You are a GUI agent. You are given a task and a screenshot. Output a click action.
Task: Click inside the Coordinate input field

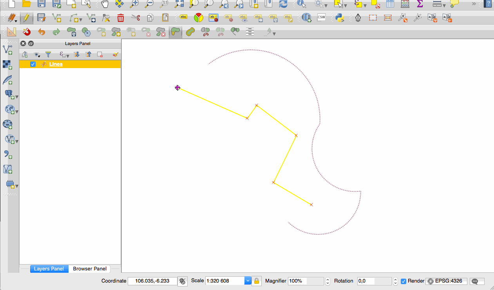(152, 281)
